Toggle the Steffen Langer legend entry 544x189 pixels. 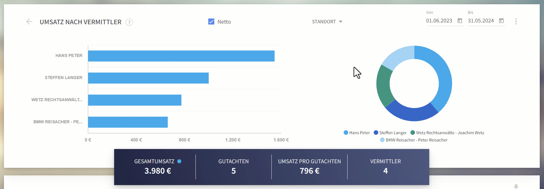pyautogui.click(x=390, y=133)
